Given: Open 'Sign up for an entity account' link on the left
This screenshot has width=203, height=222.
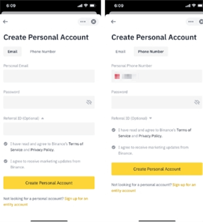Looking at the screenshot, I should [45, 202].
